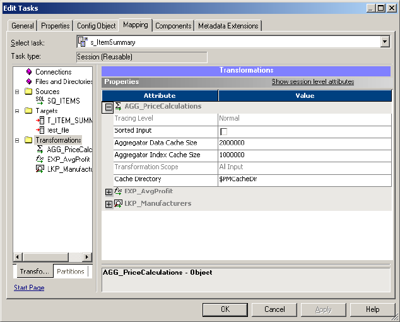Click the LKP_Manufactu lookup icon in tree
The image size is (400, 322).
point(40,169)
